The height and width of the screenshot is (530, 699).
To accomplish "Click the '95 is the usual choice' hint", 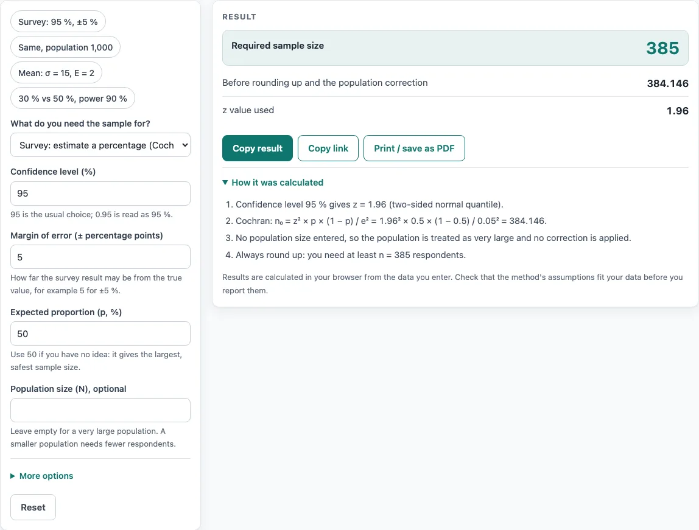I will [92, 214].
